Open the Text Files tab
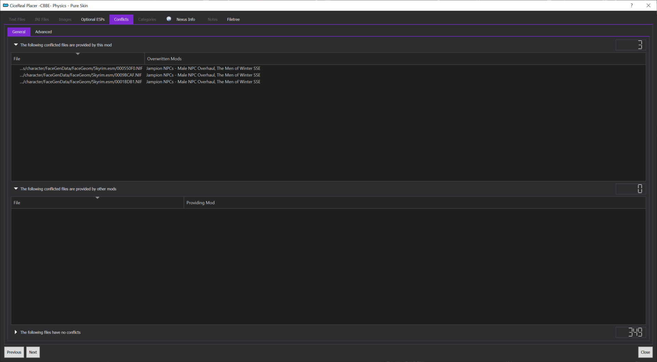Image resolution: width=657 pixels, height=362 pixels. 17,19
